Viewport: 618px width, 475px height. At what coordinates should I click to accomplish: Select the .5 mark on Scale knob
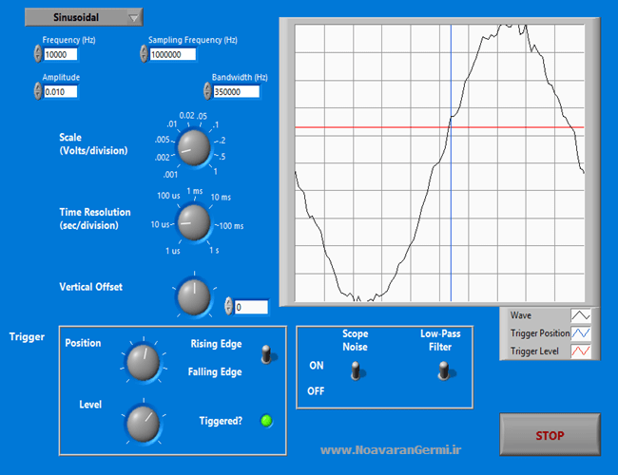pyautogui.click(x=222, y=157)
